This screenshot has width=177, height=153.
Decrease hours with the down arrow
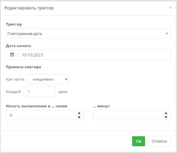click(79, 117)
